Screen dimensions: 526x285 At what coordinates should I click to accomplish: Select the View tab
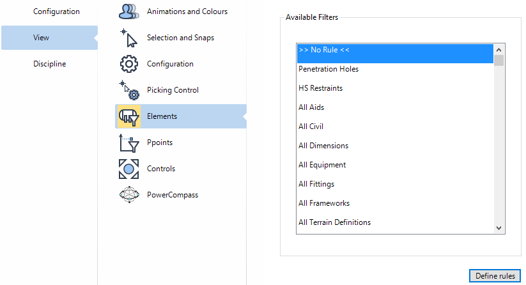coord(41,38)
